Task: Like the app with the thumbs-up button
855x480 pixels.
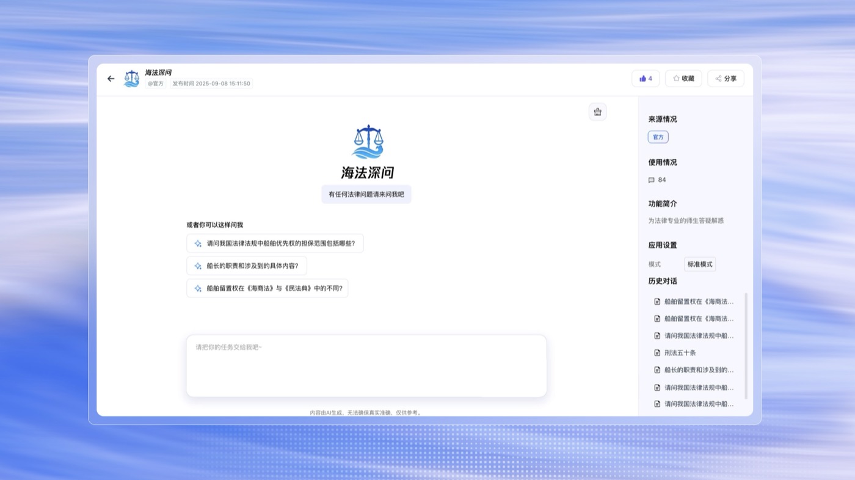Action: click(x=646, y=79)
